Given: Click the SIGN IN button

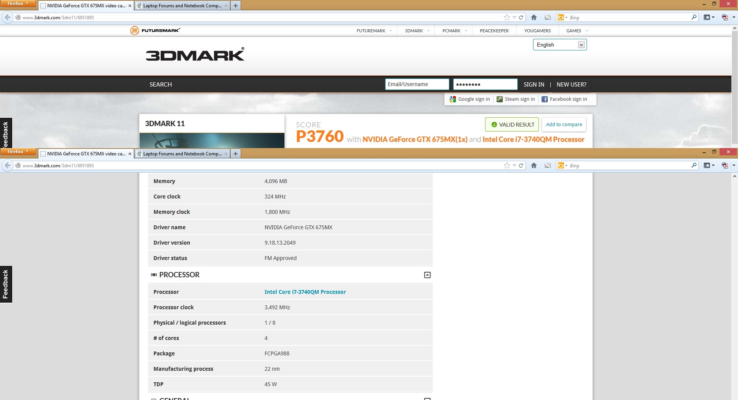Looking at the screenshot, I should coord(534,85).
